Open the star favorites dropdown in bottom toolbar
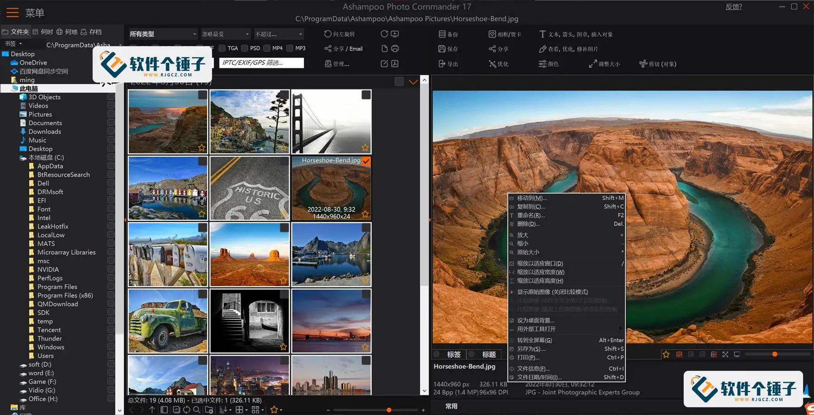 276,410
